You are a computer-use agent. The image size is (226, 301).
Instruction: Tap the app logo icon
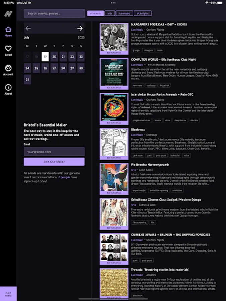point(8,14)
